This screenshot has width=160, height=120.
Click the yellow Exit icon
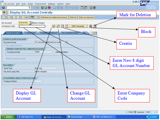[46, 8]
